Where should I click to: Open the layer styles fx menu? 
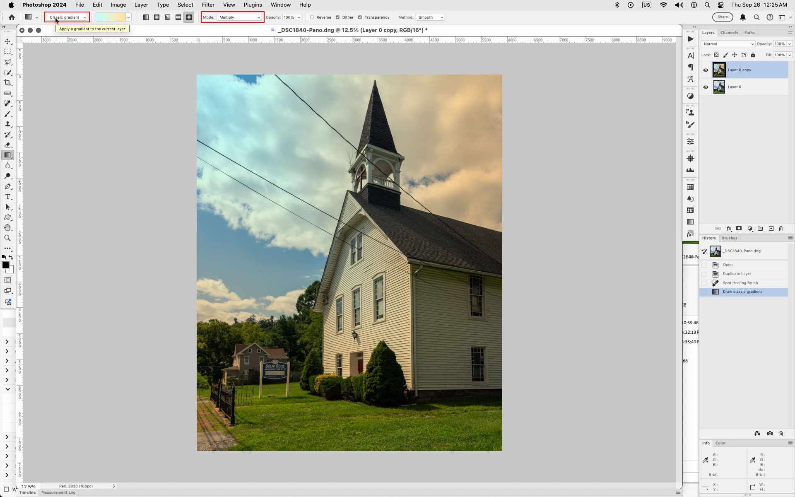pyautogui.click(x=729, y=229)
